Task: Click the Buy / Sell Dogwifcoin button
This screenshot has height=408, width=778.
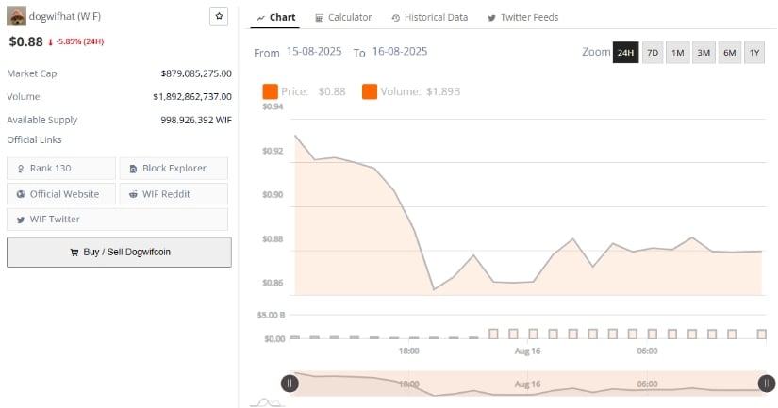Action: pos(119,252)
